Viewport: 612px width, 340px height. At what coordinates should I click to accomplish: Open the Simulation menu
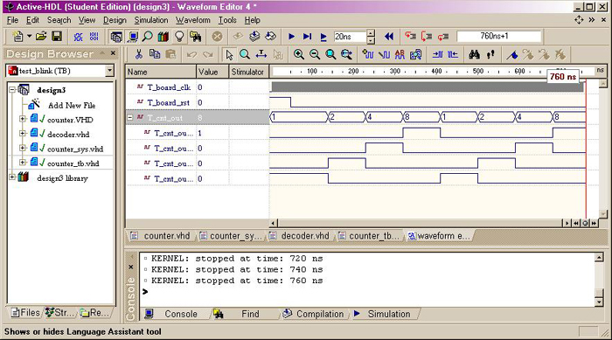[x=151, y=20]
